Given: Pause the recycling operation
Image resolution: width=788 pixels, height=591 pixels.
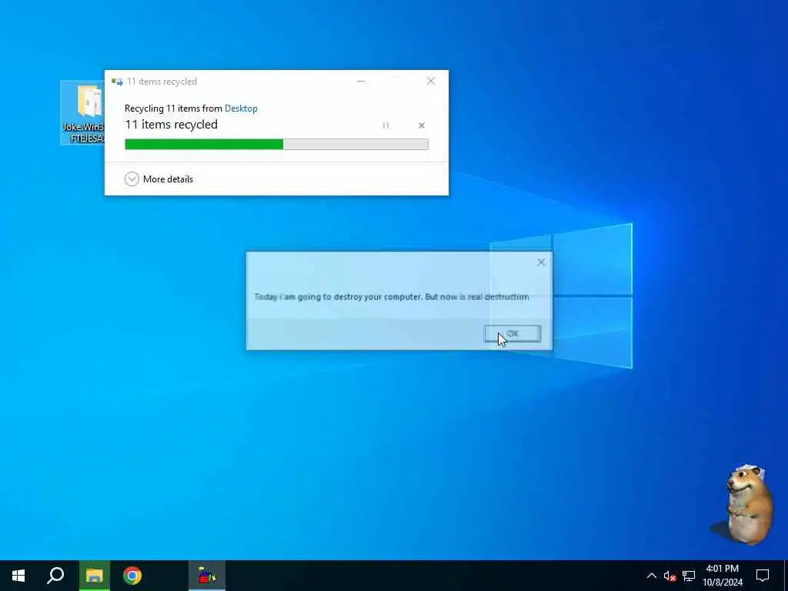Looking at the screenshot, I should click(386, 125).
